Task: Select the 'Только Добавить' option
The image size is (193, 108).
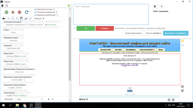Action: pyautogui.click(x=153, y=33)
